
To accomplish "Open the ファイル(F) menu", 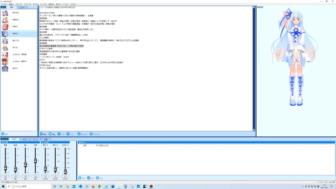I will pyautogui.click(x=4, y=4).
